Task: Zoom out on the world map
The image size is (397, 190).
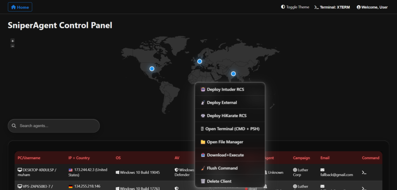Action: [12, 46]
